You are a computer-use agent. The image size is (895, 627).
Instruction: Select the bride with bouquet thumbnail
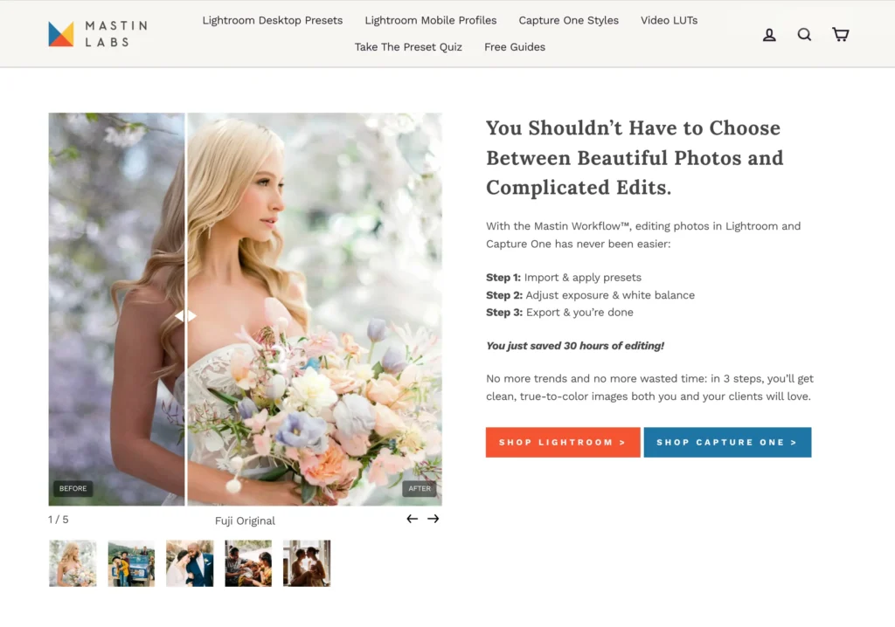73,563
